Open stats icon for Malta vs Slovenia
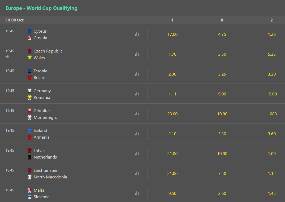The width and height of the screenshot is (285, 202). click(137, 193)
